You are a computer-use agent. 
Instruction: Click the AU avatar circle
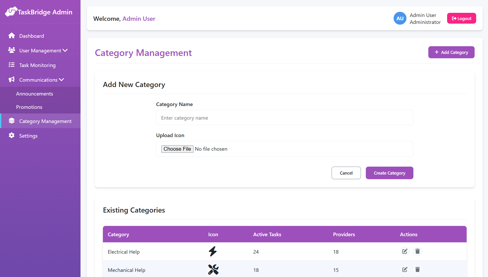[400, 18]
